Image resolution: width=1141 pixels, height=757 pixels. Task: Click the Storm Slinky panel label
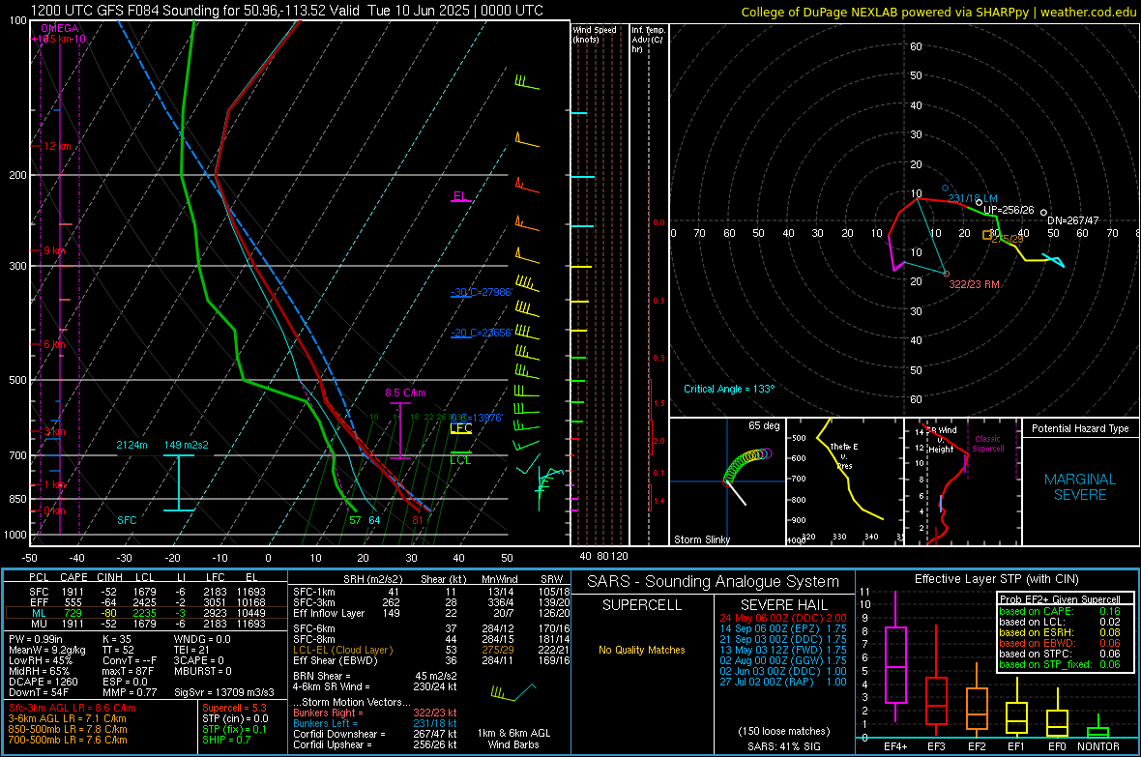point(701,539)
